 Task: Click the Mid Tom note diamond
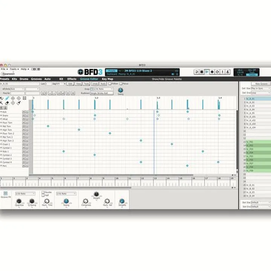click(x=48, y=126)
